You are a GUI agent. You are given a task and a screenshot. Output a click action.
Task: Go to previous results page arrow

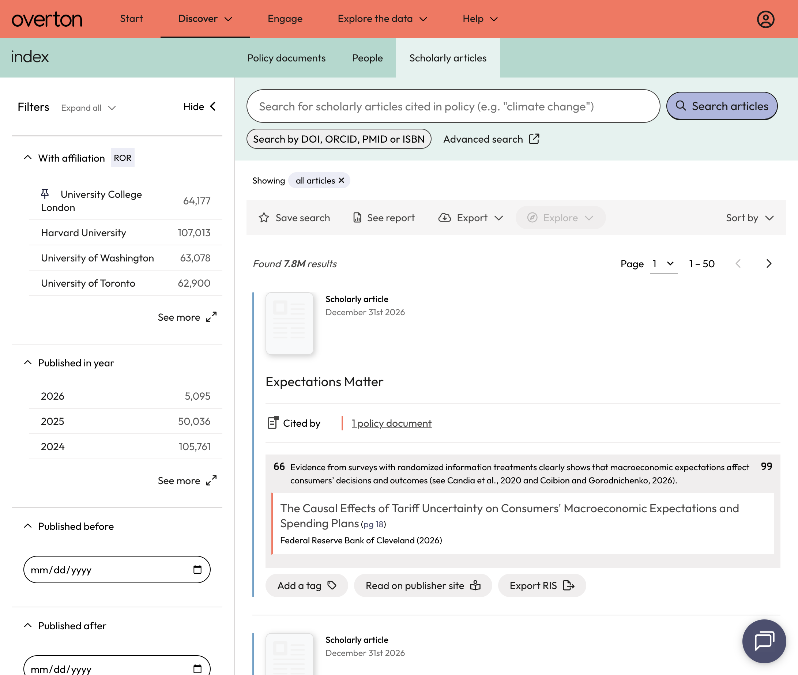[x=738, y=264]
